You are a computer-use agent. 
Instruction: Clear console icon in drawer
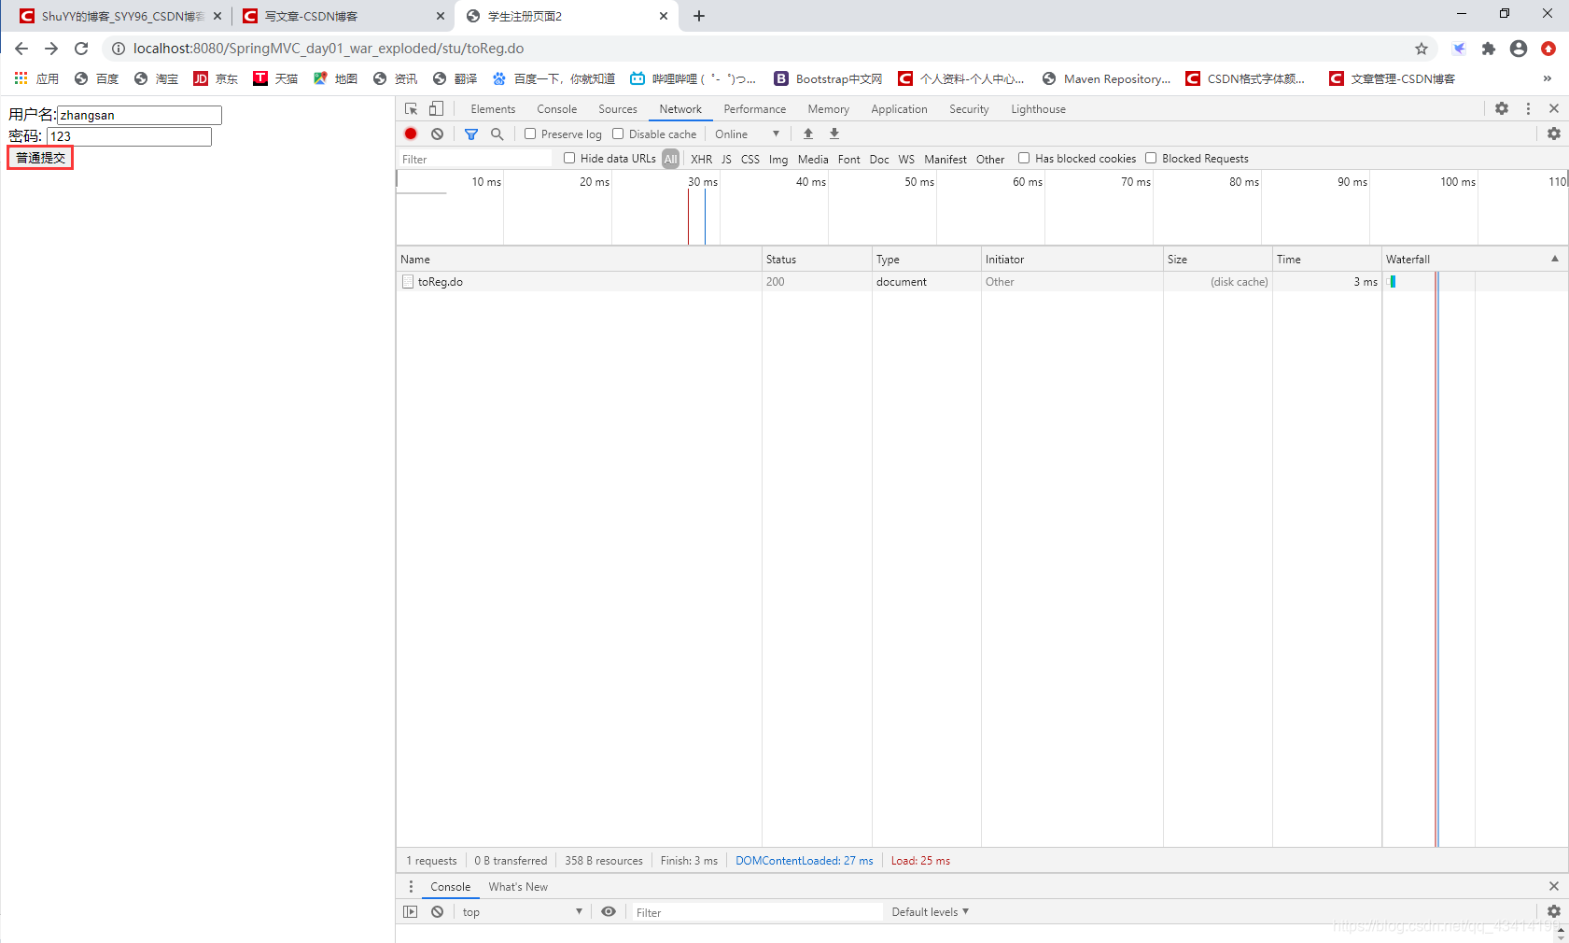coord(437,911)
